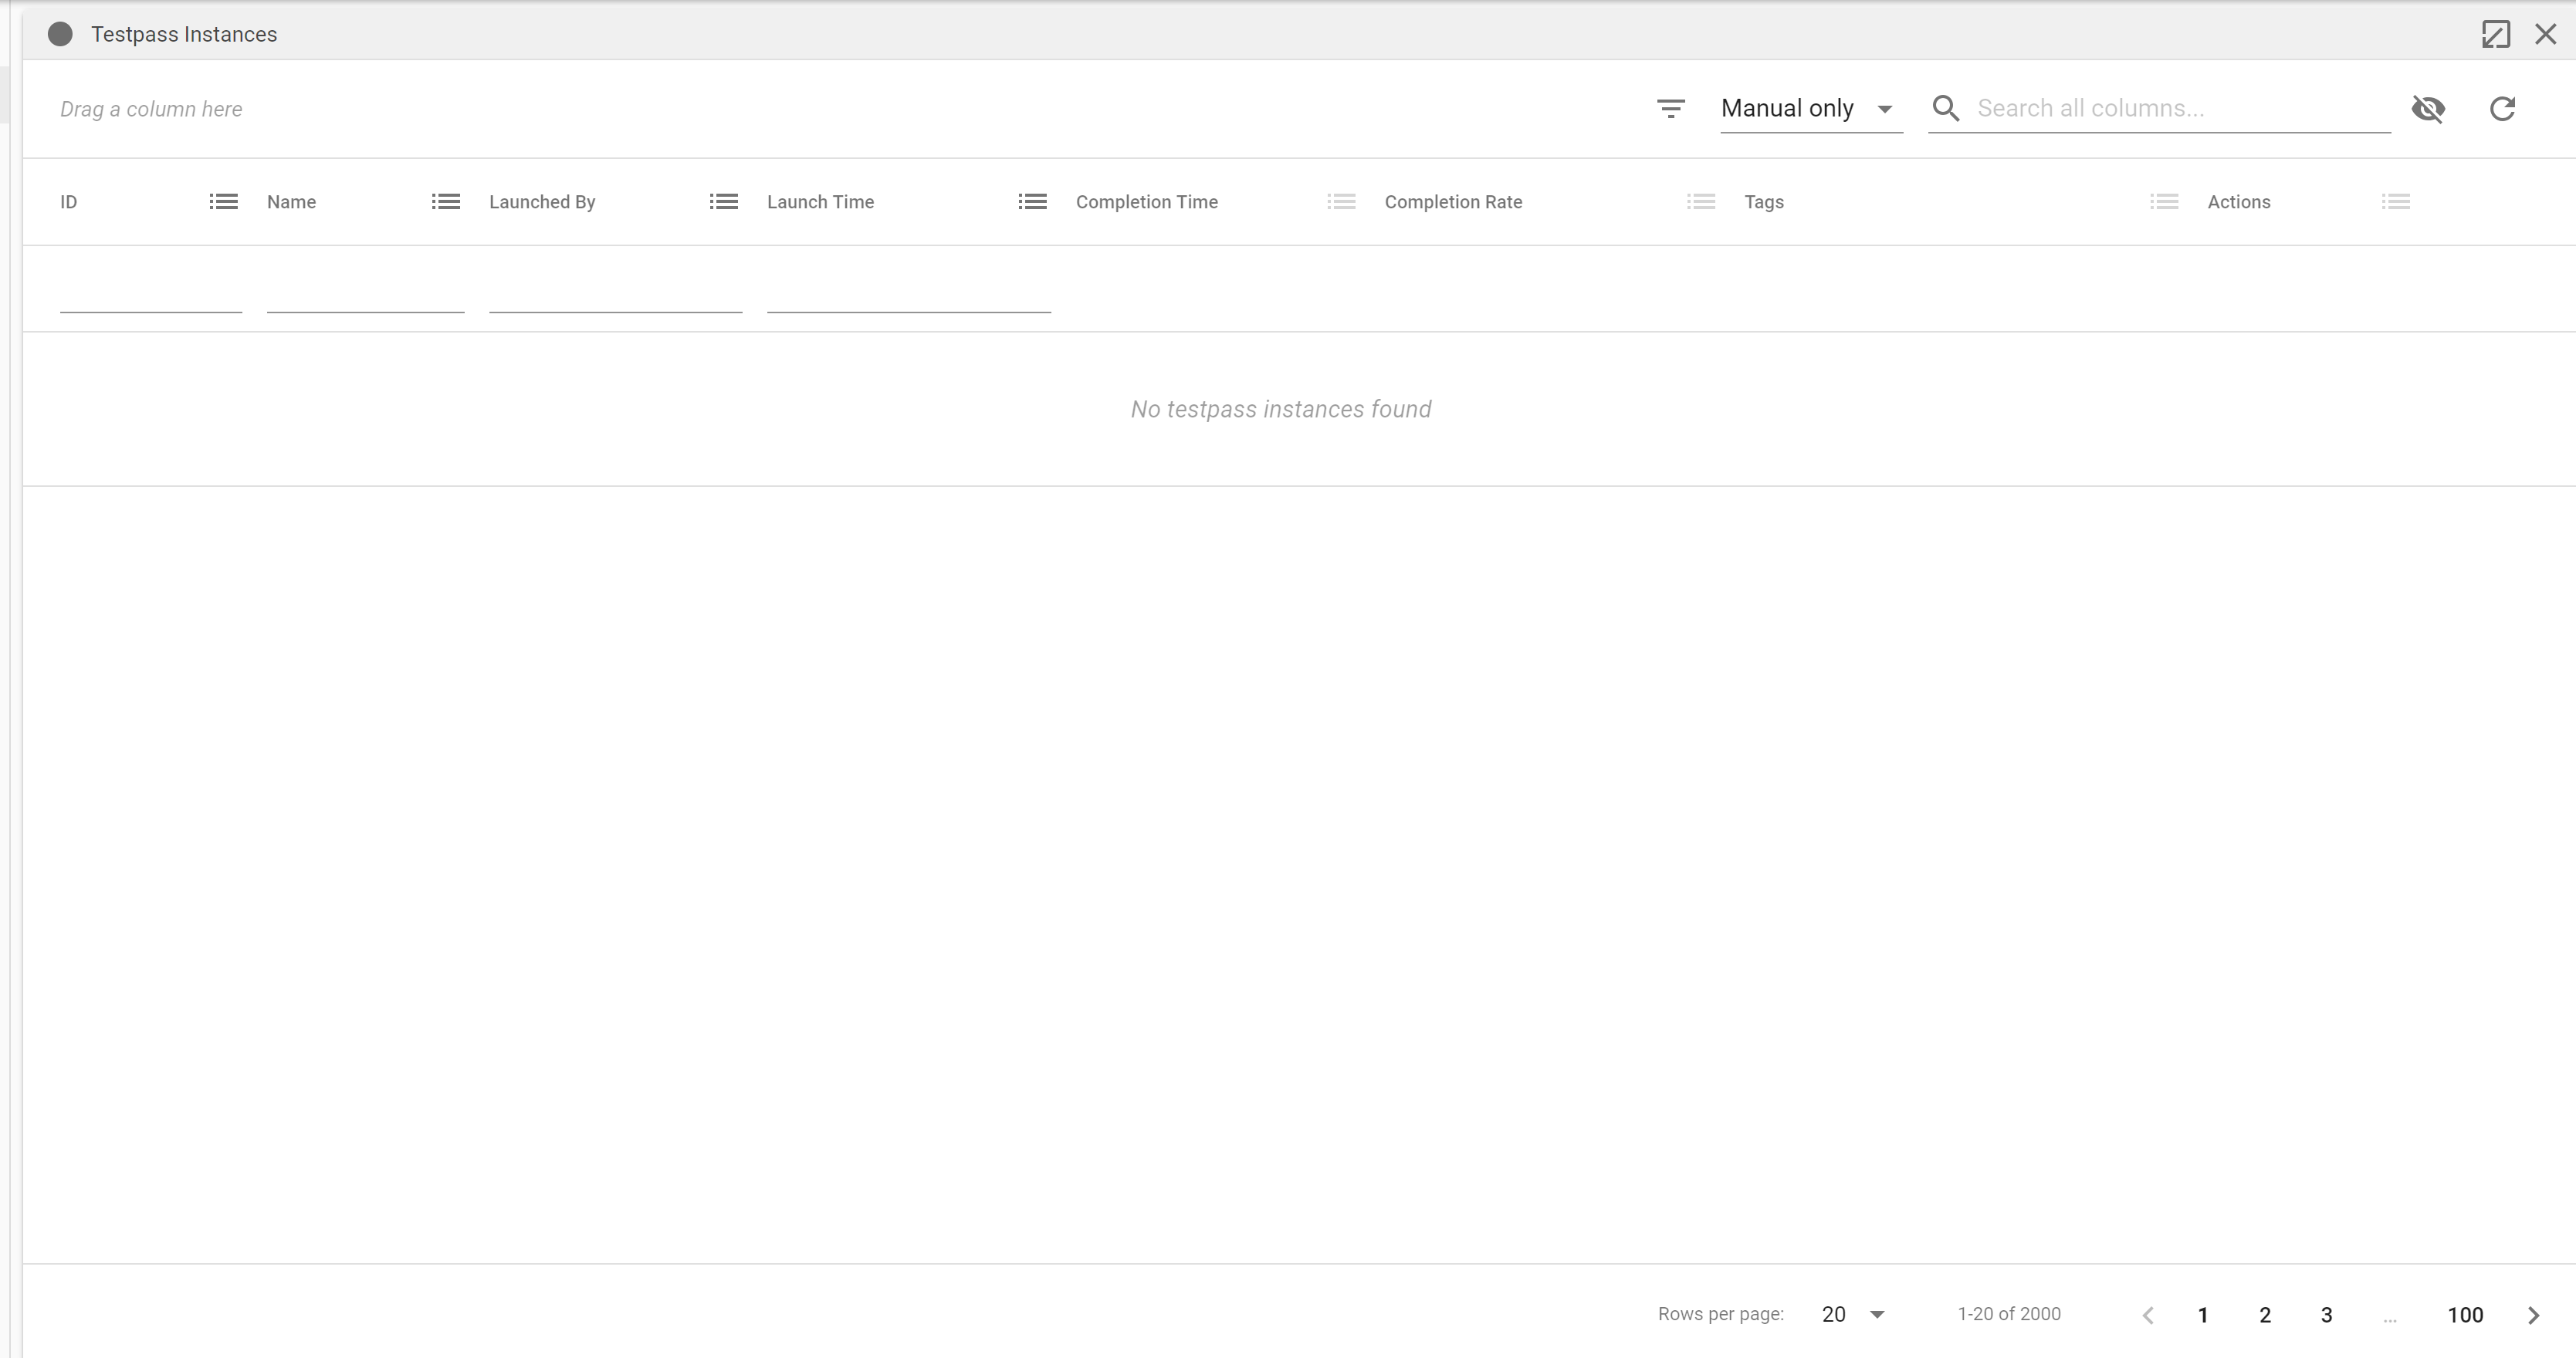Expand the Launch Time column list icon

tap(1032, 201)
